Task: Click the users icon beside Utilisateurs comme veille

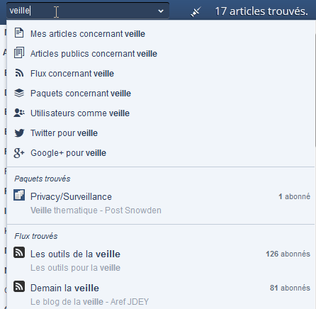Action: click(19, 113)
